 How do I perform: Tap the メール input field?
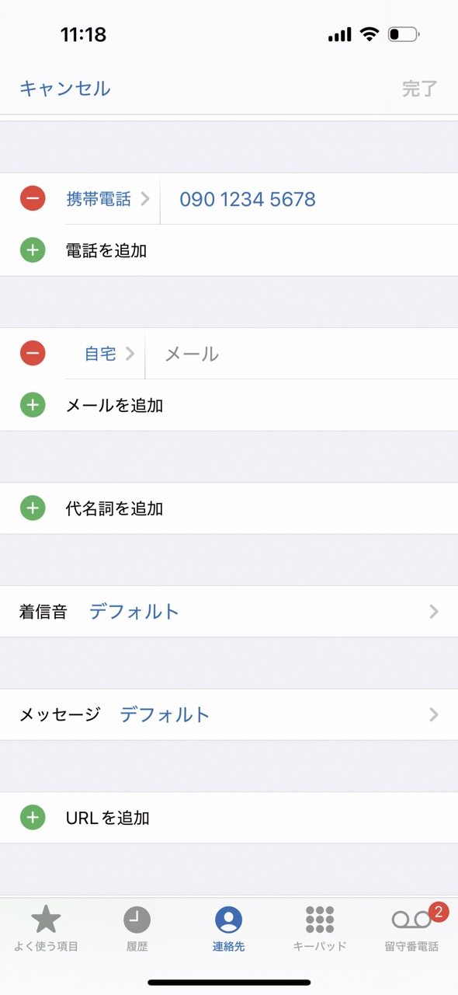click(x=301, y=354)
